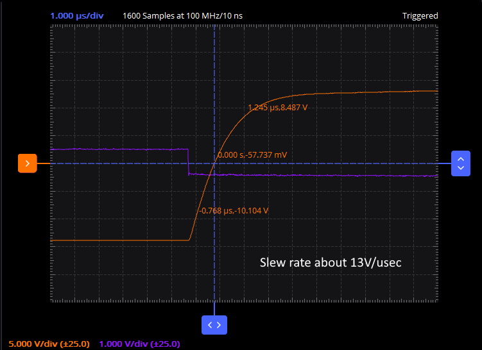Click the Triggered status label

point(420,15)
